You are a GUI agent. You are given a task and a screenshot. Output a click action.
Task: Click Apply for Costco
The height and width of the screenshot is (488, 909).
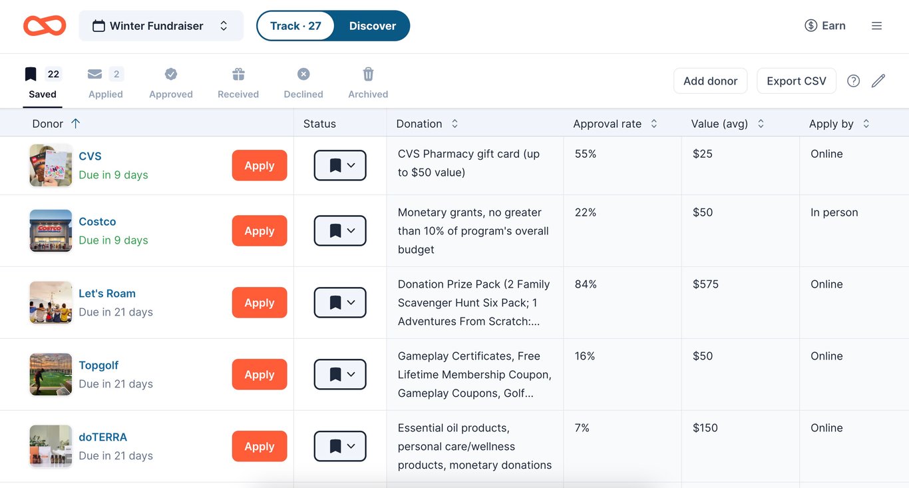pos(260,231)
